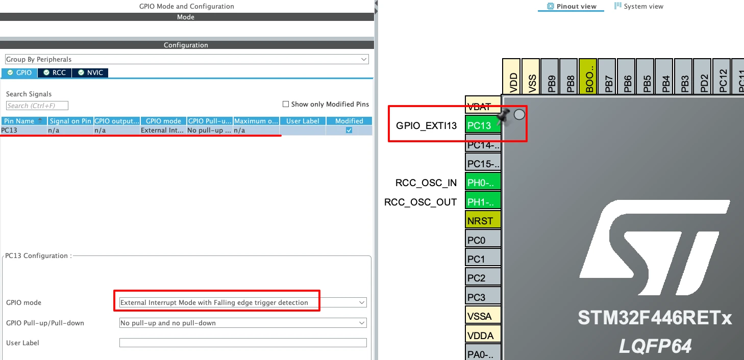This screenshot has width=744, height=360.
Task: Open the Group By Peripherals dropdown
Action: point(186,59)
